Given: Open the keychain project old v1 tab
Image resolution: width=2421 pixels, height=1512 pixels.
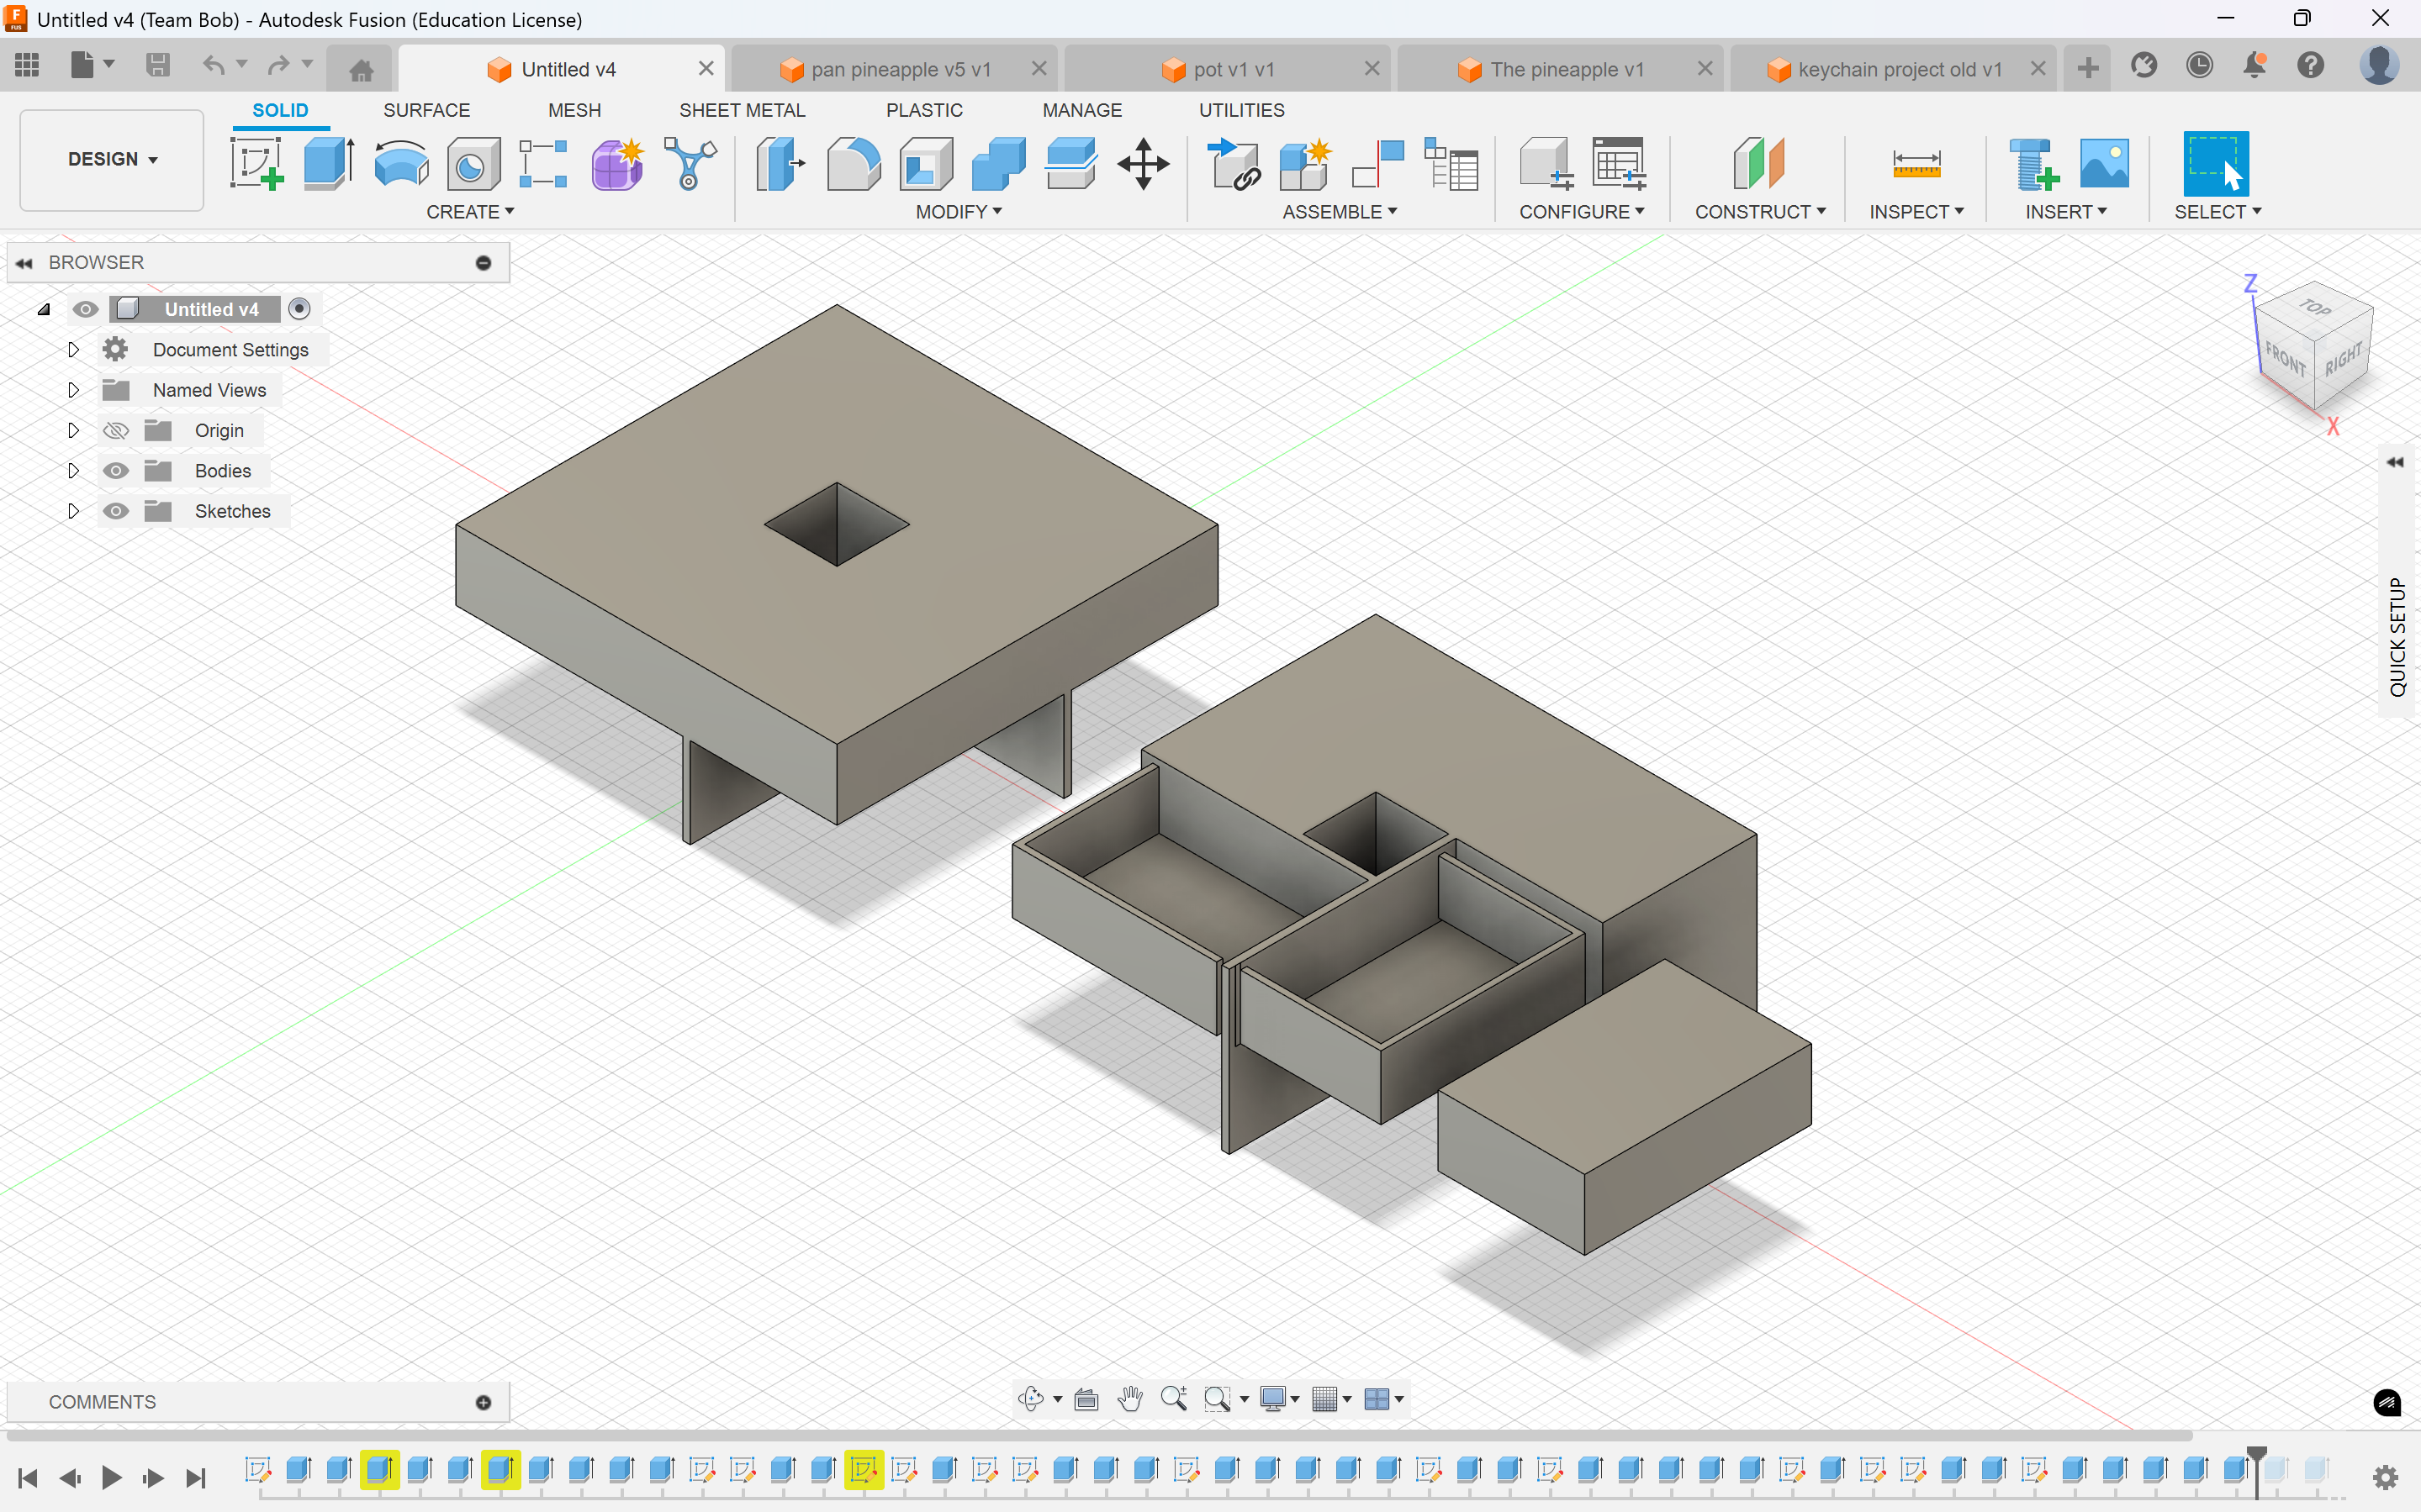Looking at the screenshot, I should [x=1893, y=69].
